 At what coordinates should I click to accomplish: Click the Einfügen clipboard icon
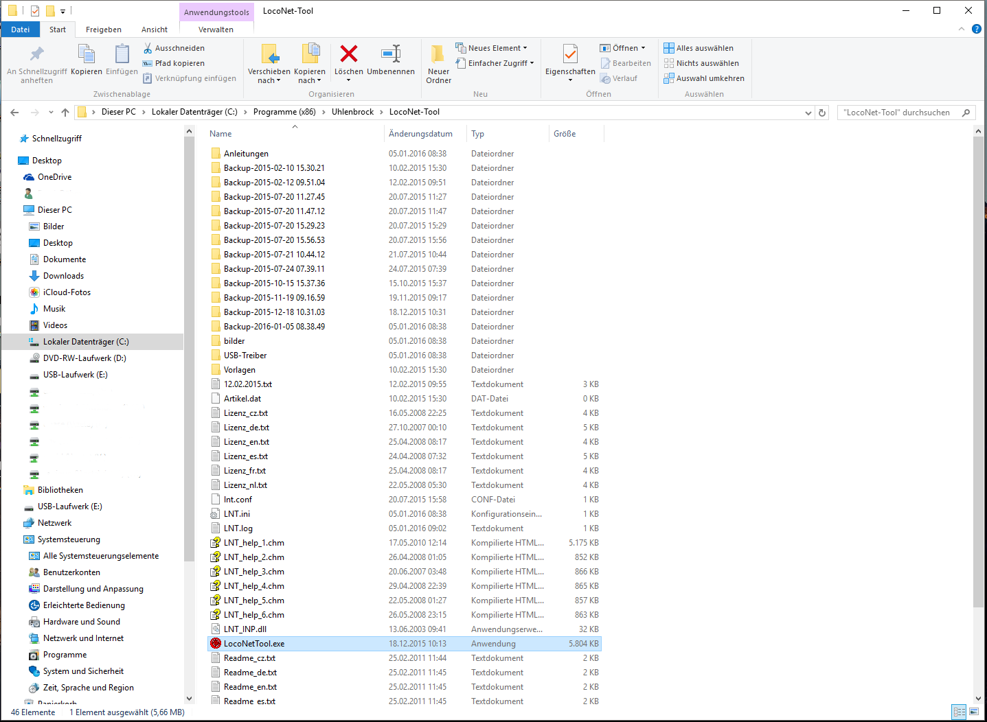coord(122,54)
